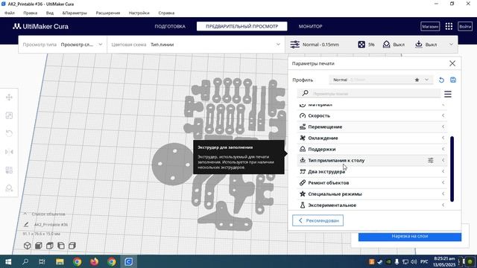Viewport: 477px width, 268px height.
Task: Select the Scale tool in left toolbar
Action: 9,115
